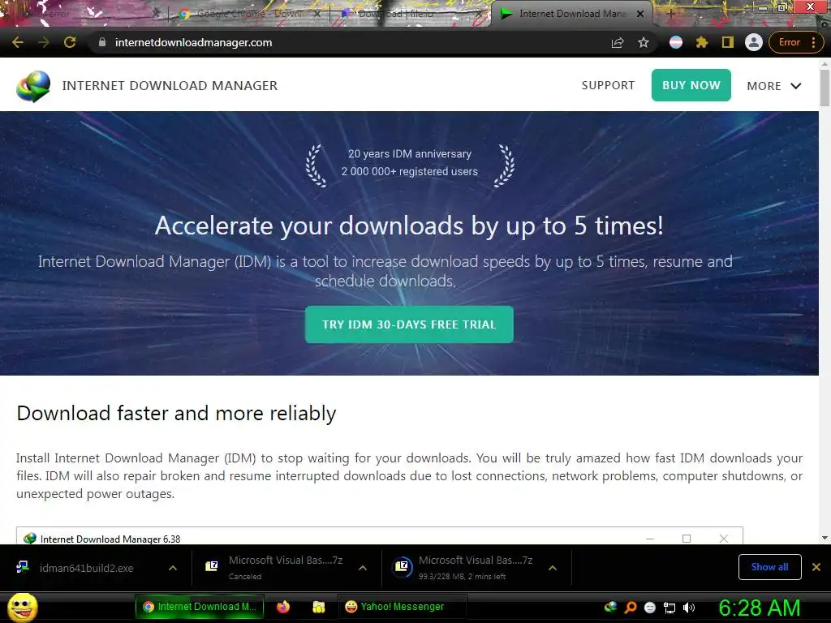Show all downloads

pos(769,567)
